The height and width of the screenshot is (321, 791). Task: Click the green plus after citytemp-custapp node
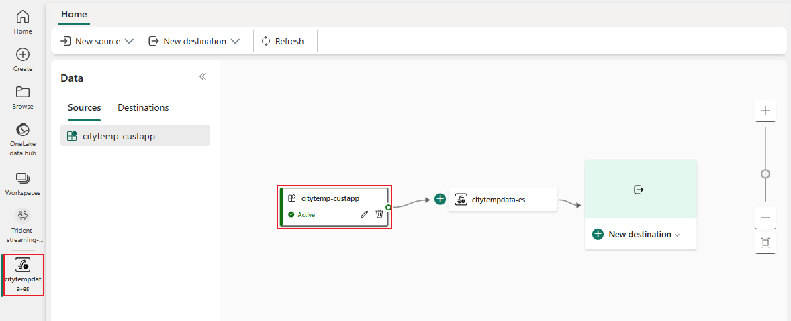click(440, 199)
